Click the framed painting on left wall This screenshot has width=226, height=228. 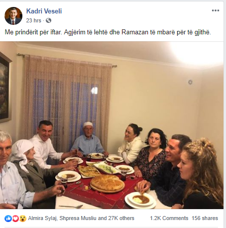pyautogui.click(x=5, y=88)
